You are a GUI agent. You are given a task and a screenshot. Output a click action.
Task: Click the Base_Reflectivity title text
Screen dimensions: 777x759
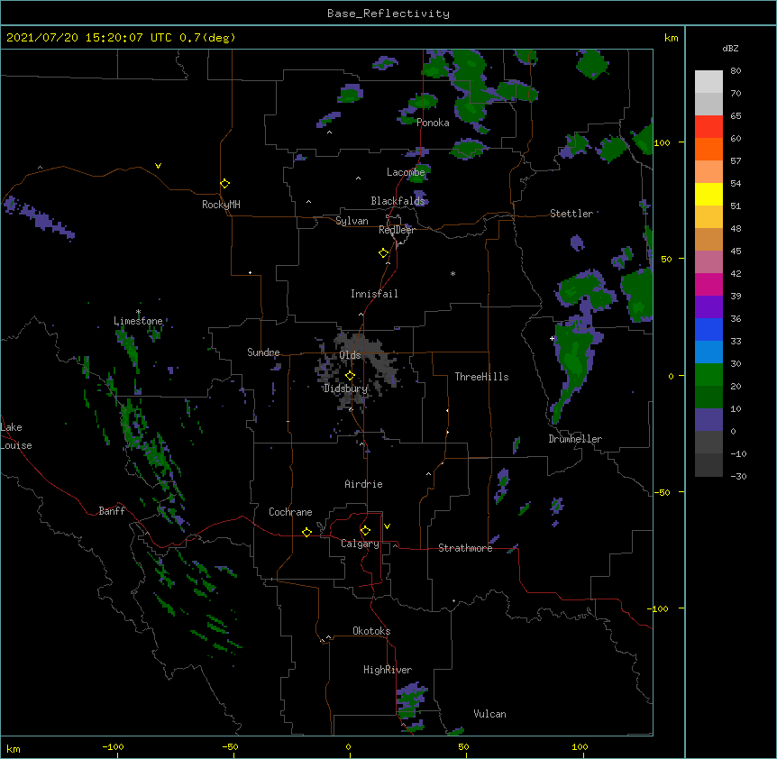click(388, 14)
